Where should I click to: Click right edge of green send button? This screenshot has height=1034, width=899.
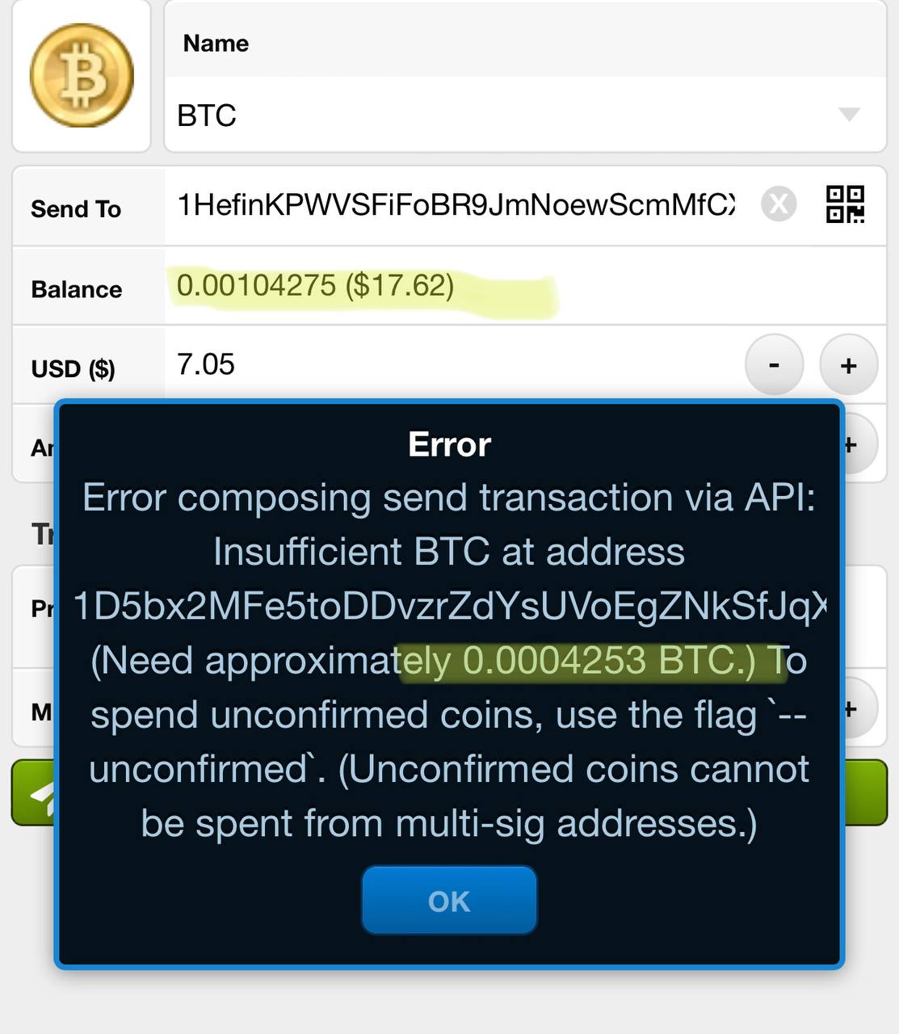864,792
